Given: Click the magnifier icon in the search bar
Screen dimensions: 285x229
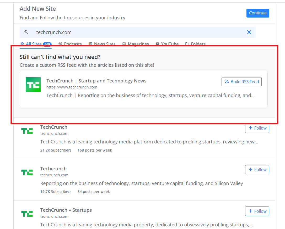Looking at the screenshot, I should tap(26, 32).
